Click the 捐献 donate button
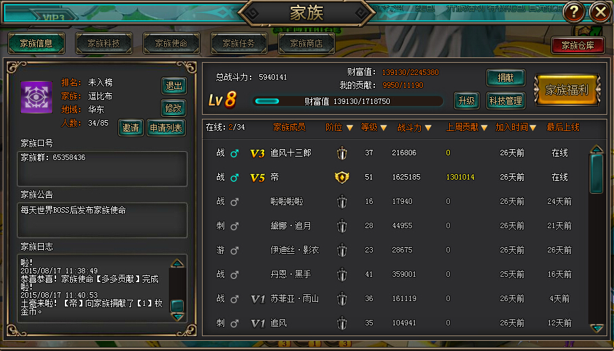Viewport: 614px width, 351px height. tap(505, 78)
